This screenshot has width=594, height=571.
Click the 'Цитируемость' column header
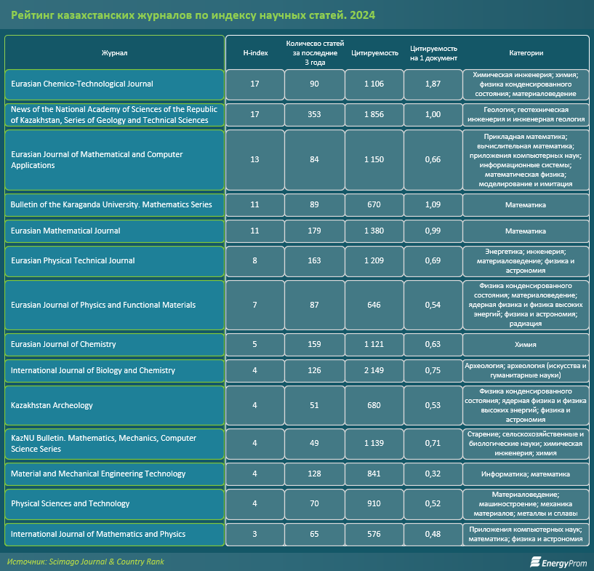pyautogui.click(x=374, y=52)
